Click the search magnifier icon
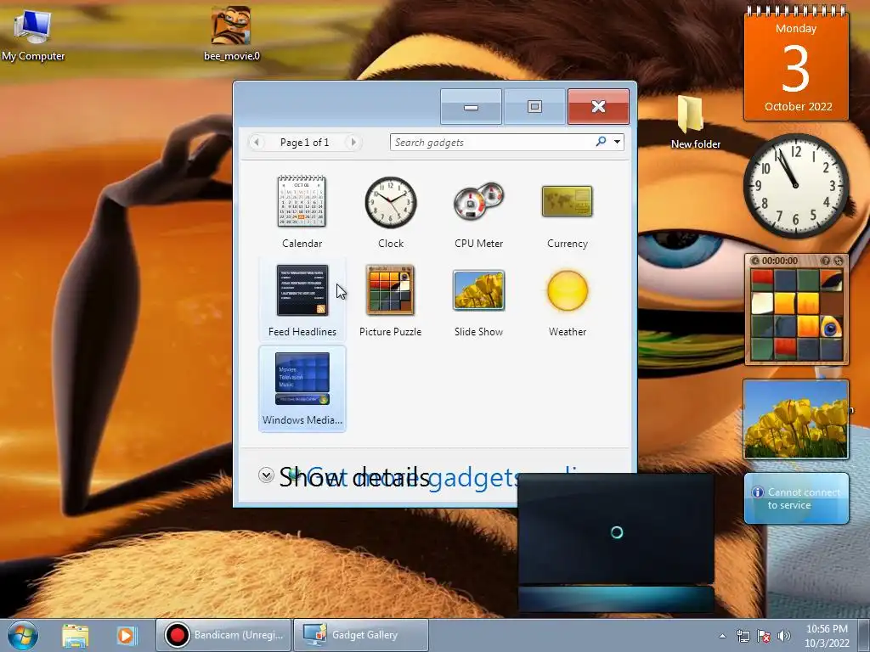Viewport: 870px width, 652px height. (x=601, y=142)
